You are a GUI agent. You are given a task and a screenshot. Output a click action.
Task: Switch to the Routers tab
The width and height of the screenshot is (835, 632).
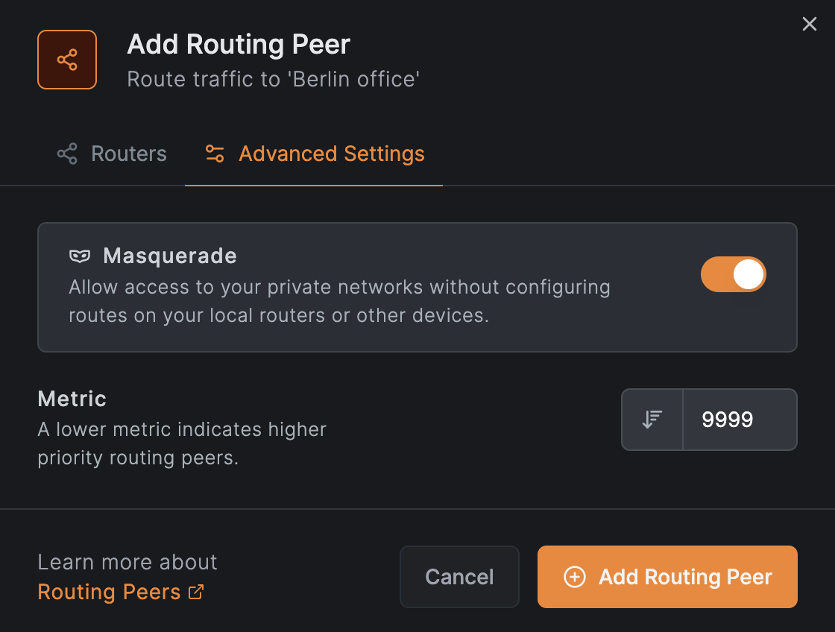pos(112,154)
